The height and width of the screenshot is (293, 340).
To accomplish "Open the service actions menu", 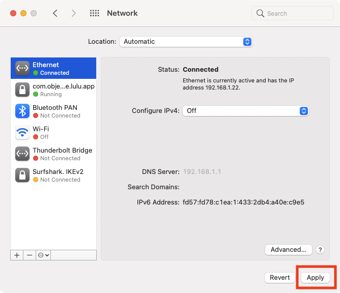I will 43,255.
